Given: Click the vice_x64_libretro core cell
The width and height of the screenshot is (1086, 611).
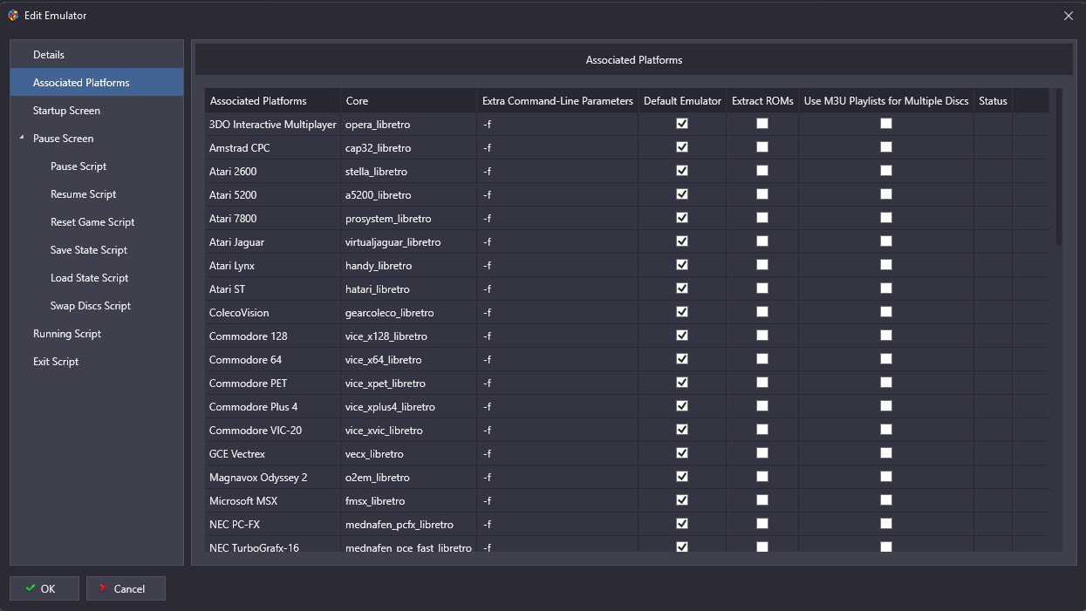Looking at the screenshot, I should pyautogui.click(x=409, y=360).
